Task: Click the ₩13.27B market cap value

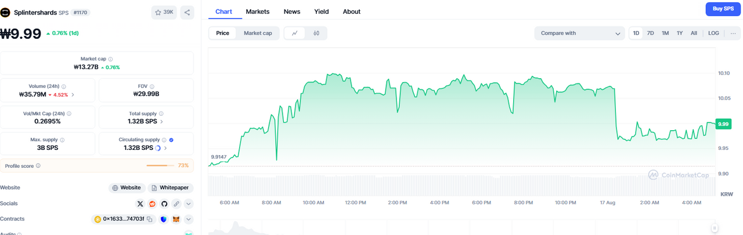Action: [x=86, y=67]
